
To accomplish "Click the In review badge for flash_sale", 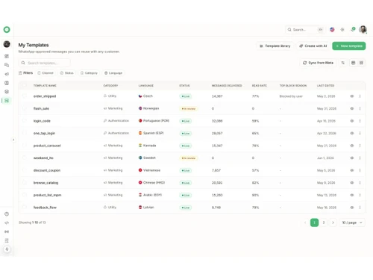I will pos(189,109).
